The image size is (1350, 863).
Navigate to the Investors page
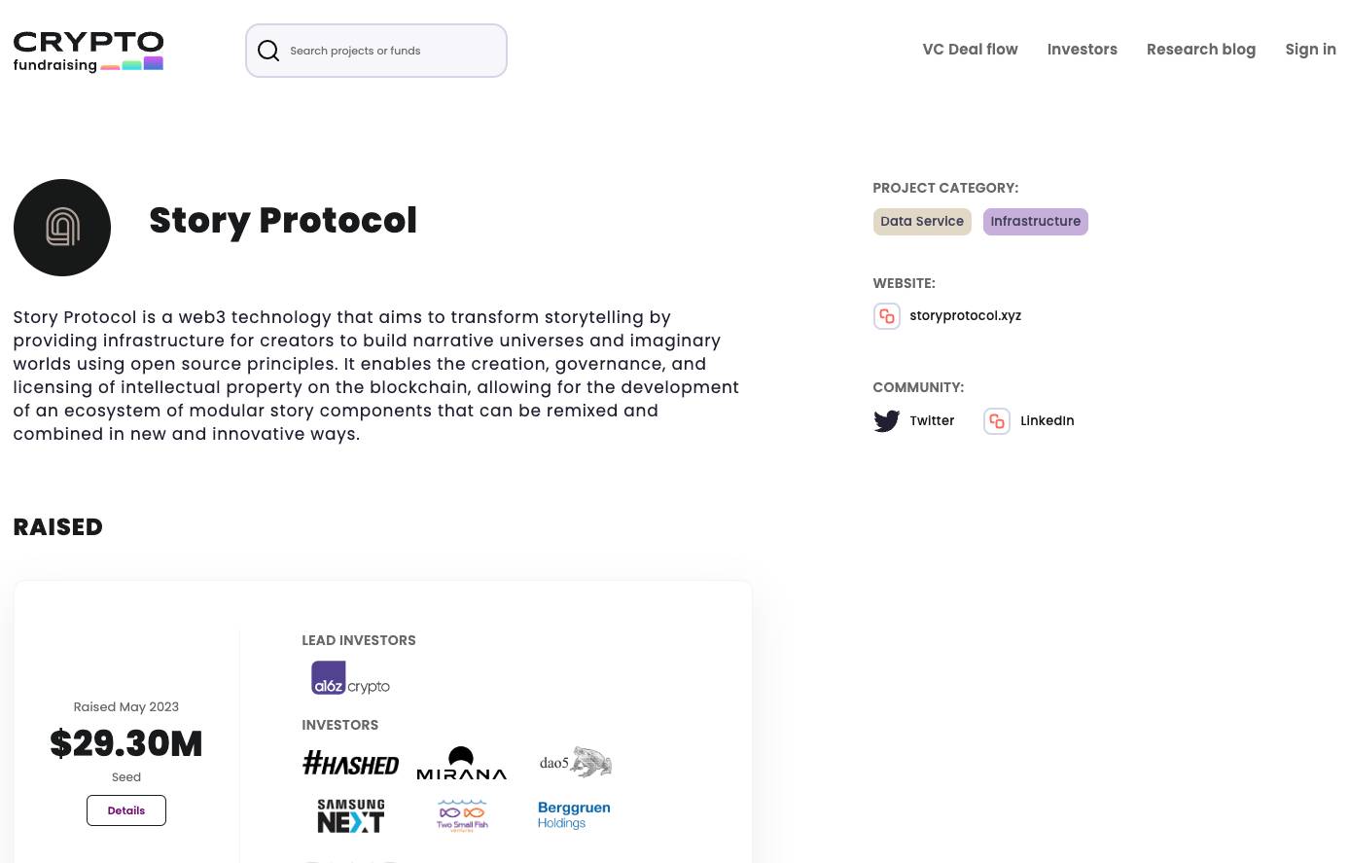coord(1083,50)
